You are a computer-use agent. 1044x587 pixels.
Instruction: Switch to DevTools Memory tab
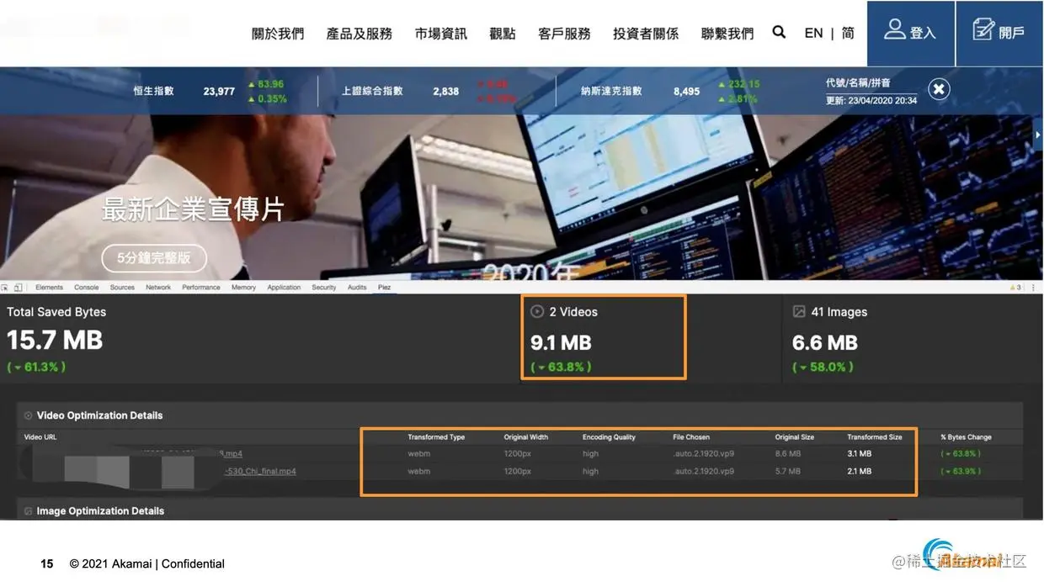click(243, 288)
